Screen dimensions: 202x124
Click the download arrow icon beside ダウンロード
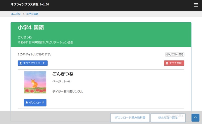click(27, 103)
